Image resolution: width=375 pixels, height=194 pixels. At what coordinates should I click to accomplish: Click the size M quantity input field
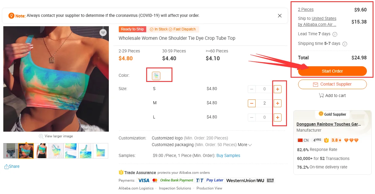264,103
